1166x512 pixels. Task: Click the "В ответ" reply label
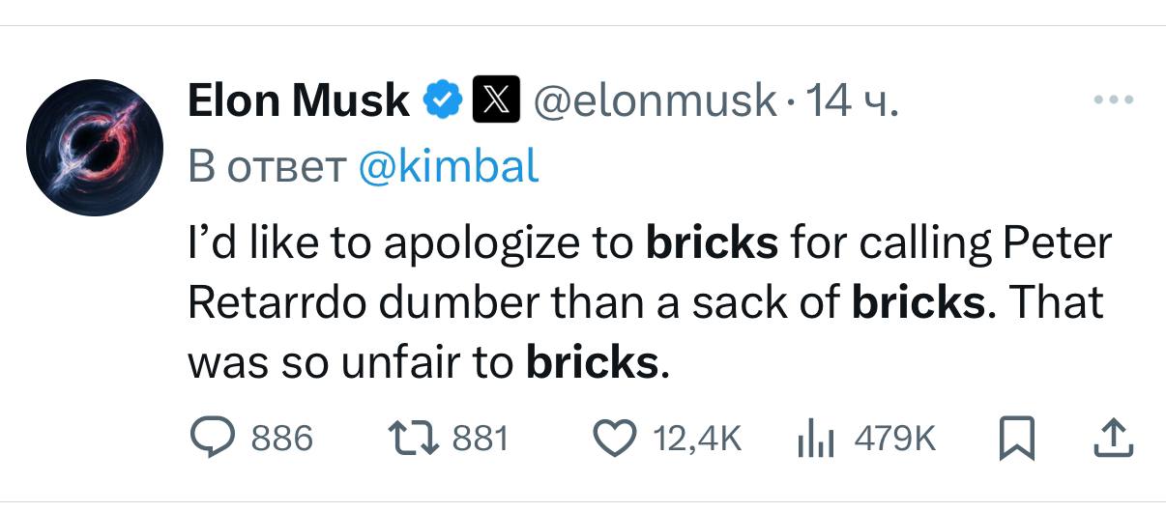(267, 167)
